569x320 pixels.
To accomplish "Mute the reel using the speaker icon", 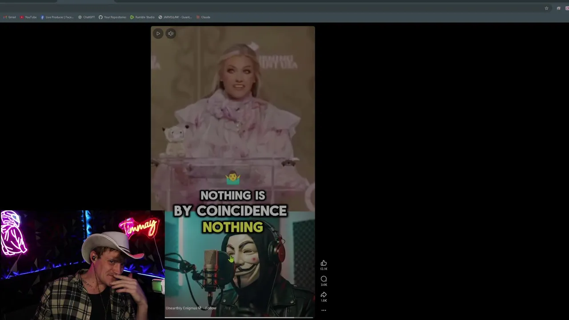I will point(171,33).
